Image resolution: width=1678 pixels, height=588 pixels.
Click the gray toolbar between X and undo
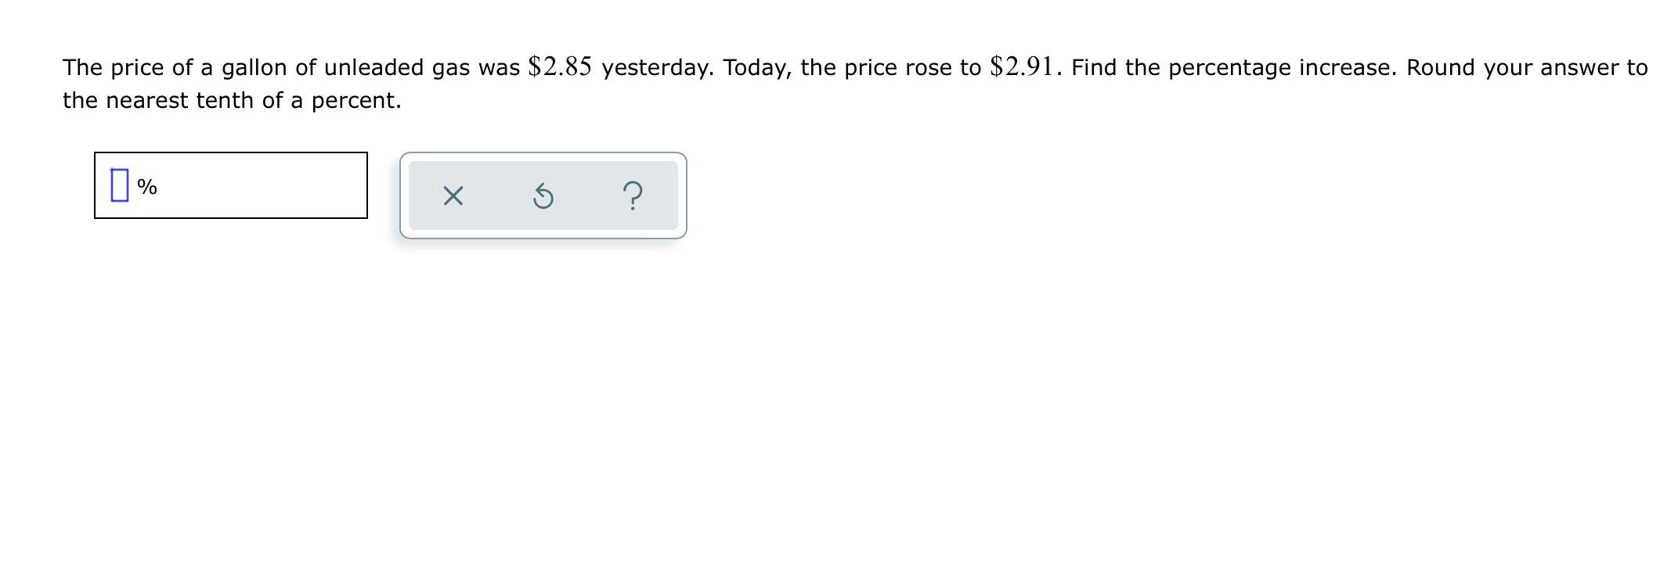tap(498, 195)
